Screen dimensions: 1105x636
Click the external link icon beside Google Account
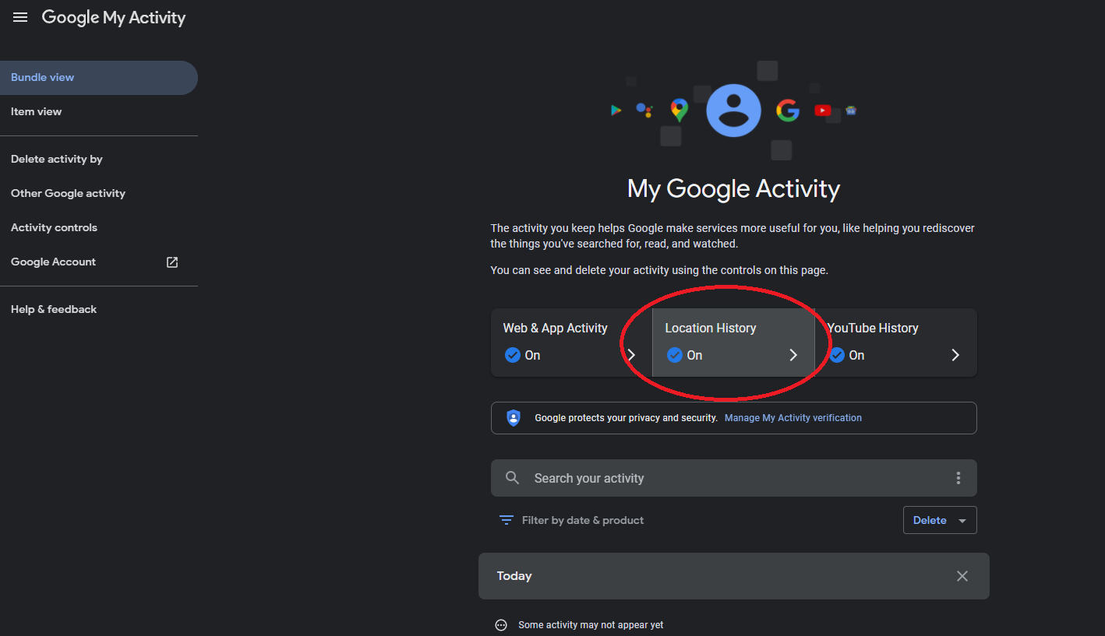tap(172, 262)
